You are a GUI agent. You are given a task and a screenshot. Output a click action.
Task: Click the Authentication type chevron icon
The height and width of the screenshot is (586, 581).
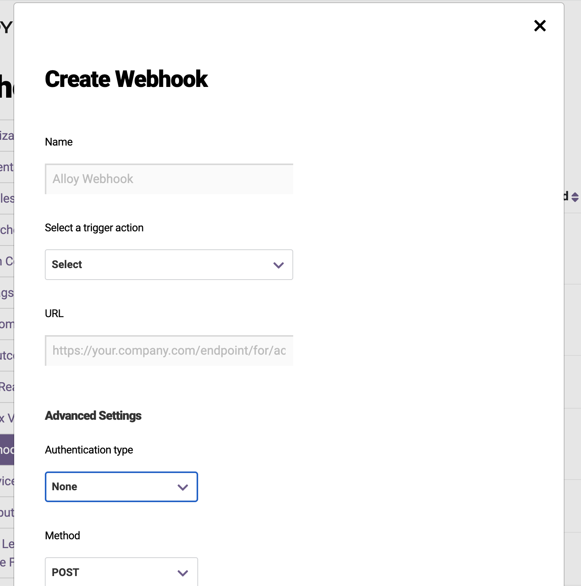(x=183, y=487)
